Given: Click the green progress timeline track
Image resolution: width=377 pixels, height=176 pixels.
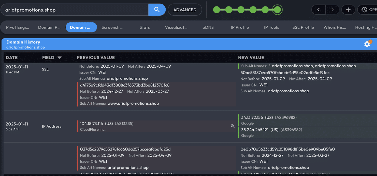Looking at the screenshot, I should [x=247, y=10].
